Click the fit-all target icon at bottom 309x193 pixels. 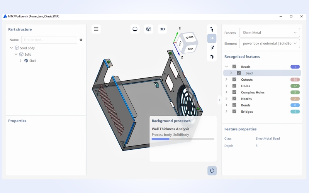pyautogui.click(x=212, y=171)
